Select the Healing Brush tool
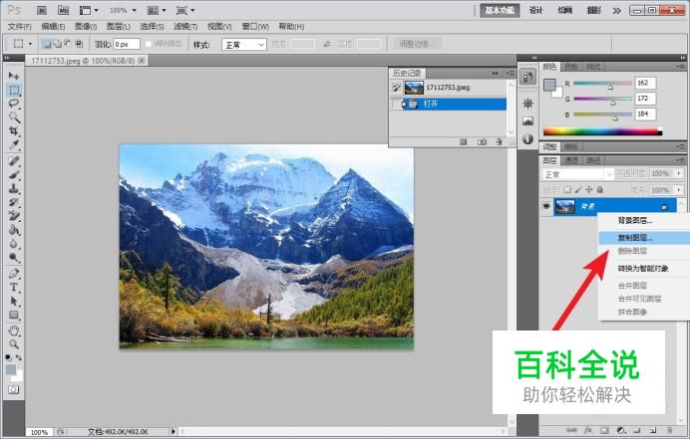 14,161
